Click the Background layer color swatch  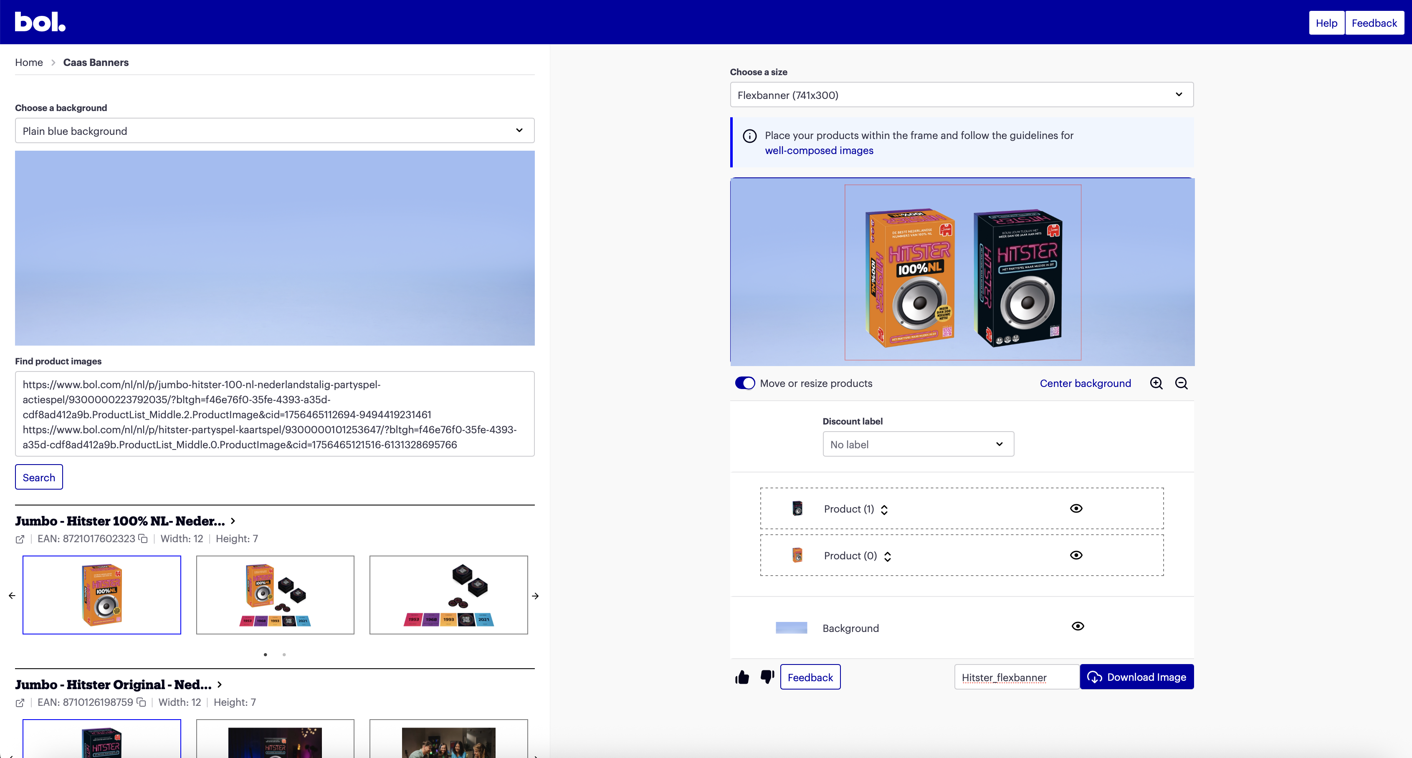coord(791,627)
